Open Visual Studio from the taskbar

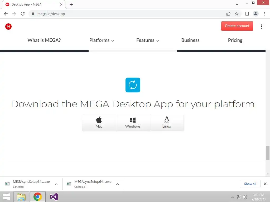54,197
